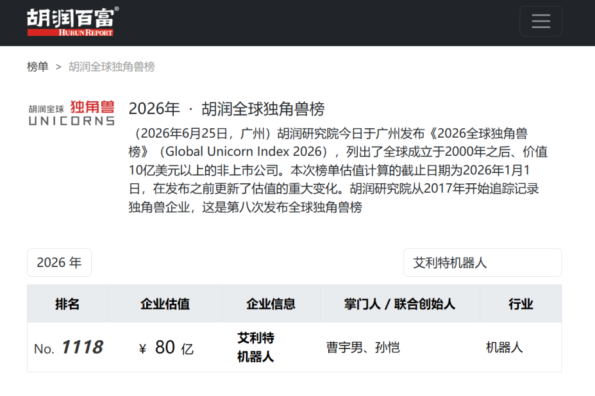The image size is (595, 396).
Task: Click the 胡润全球独角兽 UNICORNS logo image
Action: 71,113
